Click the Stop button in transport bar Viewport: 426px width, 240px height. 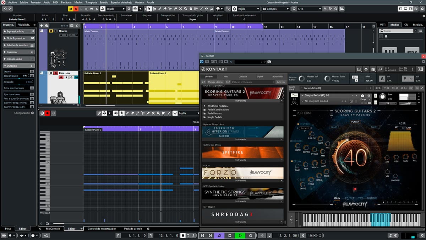[x=230, y=235]
